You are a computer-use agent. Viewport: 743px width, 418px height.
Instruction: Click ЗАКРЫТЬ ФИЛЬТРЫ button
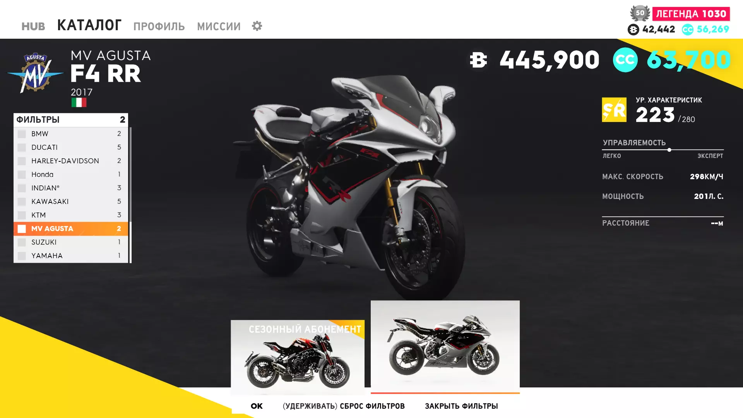461,406
